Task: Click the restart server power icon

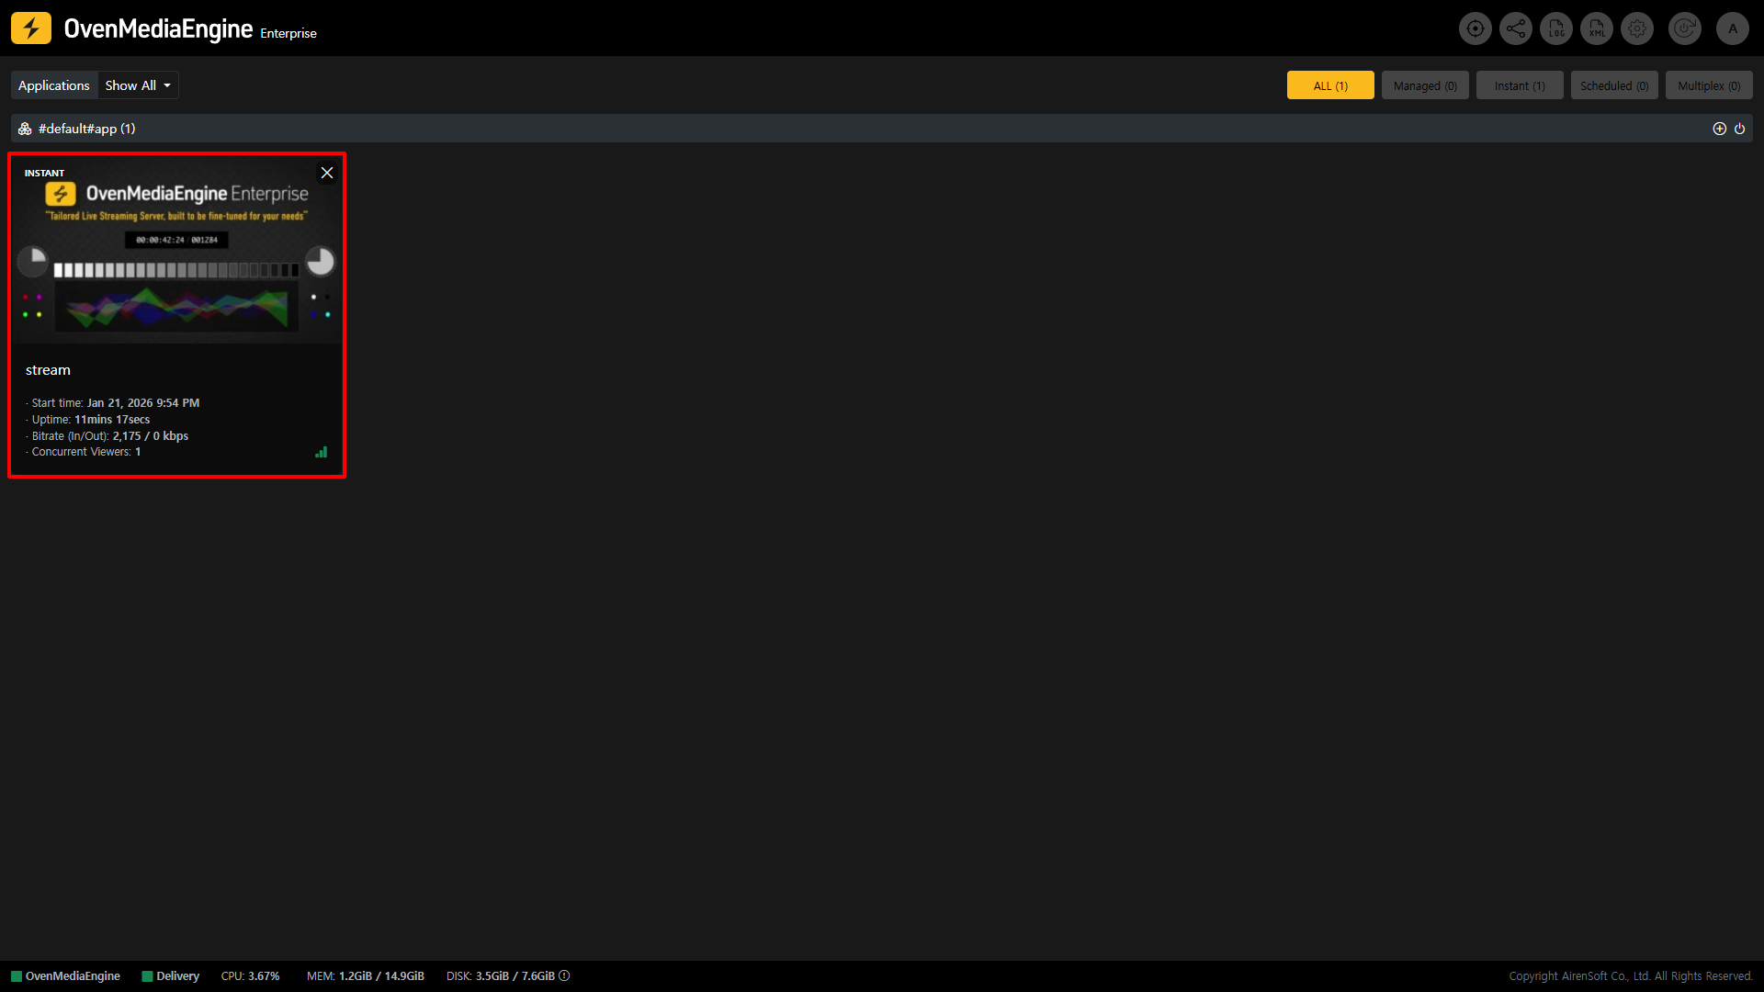Action: 1684,28
